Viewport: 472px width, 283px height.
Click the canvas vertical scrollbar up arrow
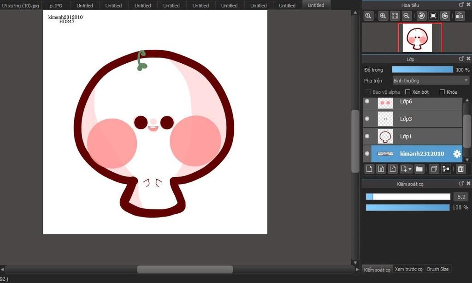click(x=355, y=12)
